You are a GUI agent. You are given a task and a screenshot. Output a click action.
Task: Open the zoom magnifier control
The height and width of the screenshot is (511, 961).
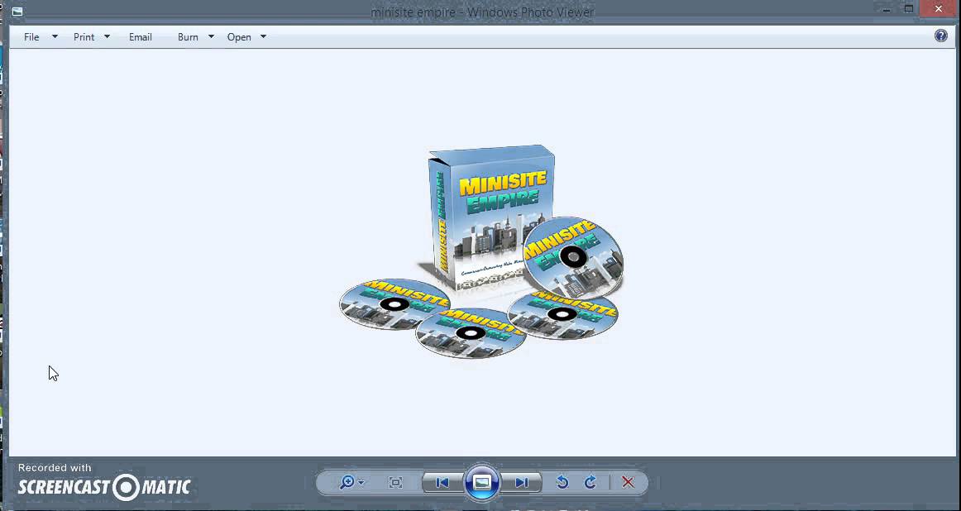coord(351,482)
